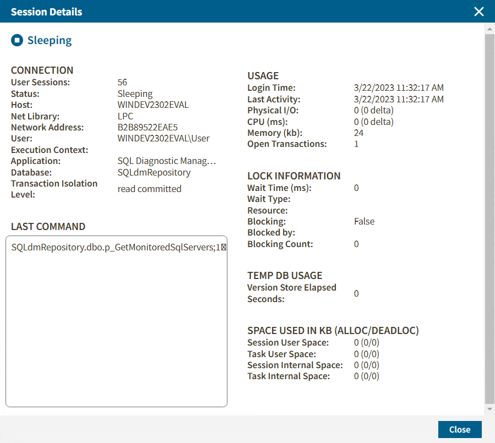
Task: Click the Blocked by label
Action: [271, 233]
